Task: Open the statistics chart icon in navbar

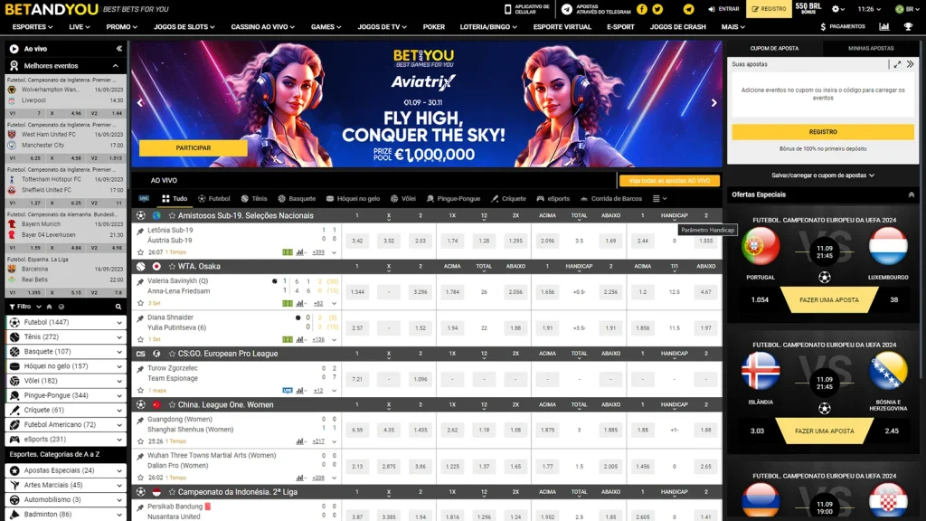Action: [x=884, y=26]
